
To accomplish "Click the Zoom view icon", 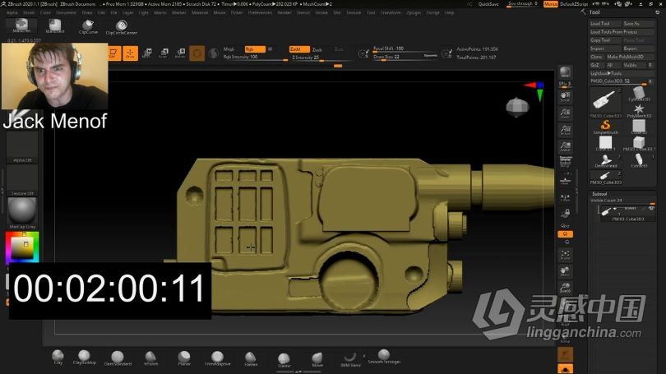I will point(566,113).
